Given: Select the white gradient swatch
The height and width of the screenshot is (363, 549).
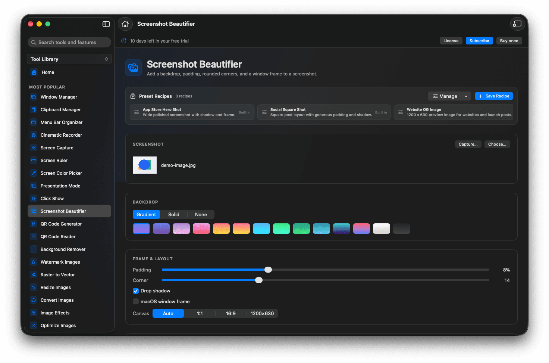Looking at the screenshot, I should pyautogui.click(x=382, y=229).
